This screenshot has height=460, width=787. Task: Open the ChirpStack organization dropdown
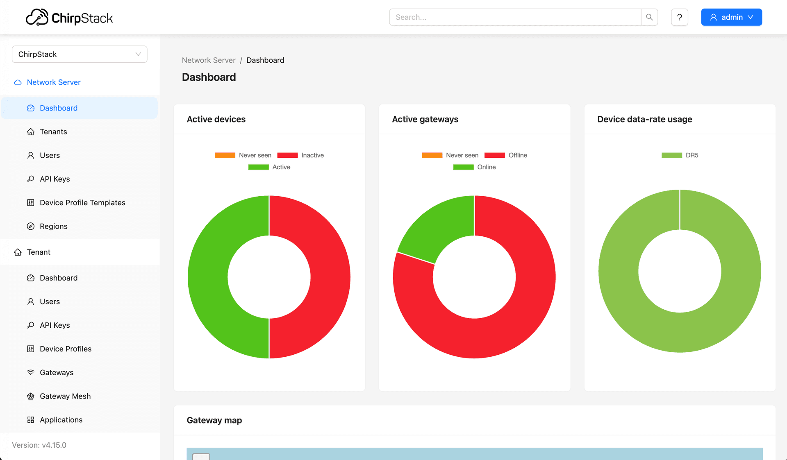(80, 54)
